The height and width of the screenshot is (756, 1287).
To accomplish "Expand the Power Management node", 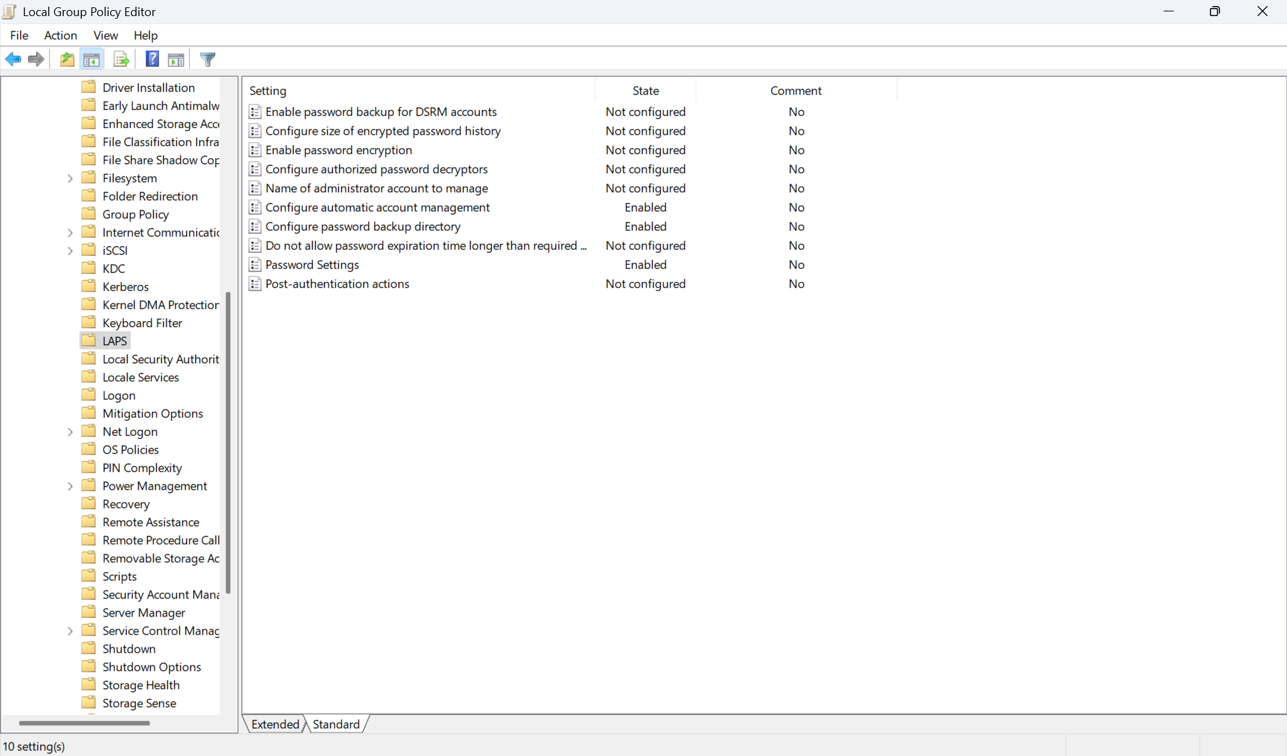I will pos(70,486).
